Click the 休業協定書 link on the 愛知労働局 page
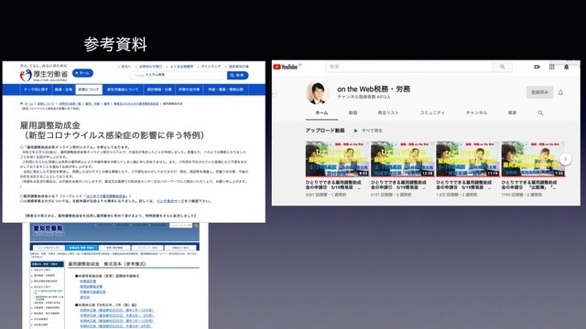The width and height of the screenshot is (586, 329). [88, 281]
